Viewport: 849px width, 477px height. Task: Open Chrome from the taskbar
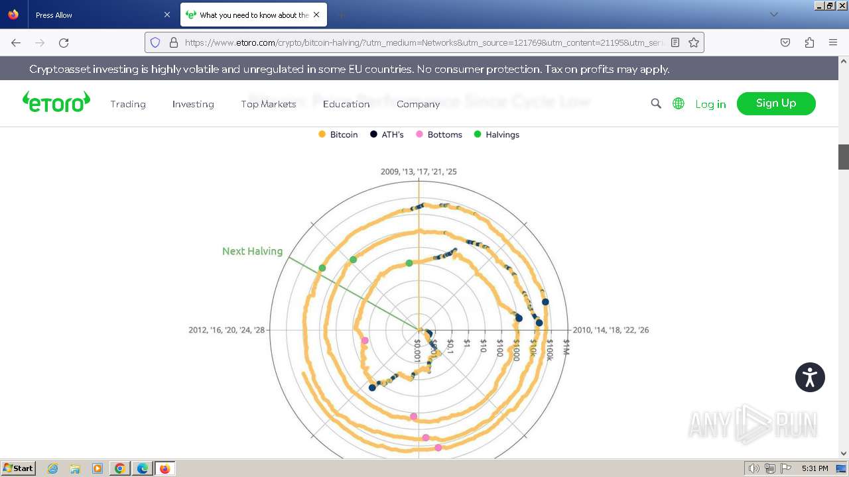click(x=120, y=468)
